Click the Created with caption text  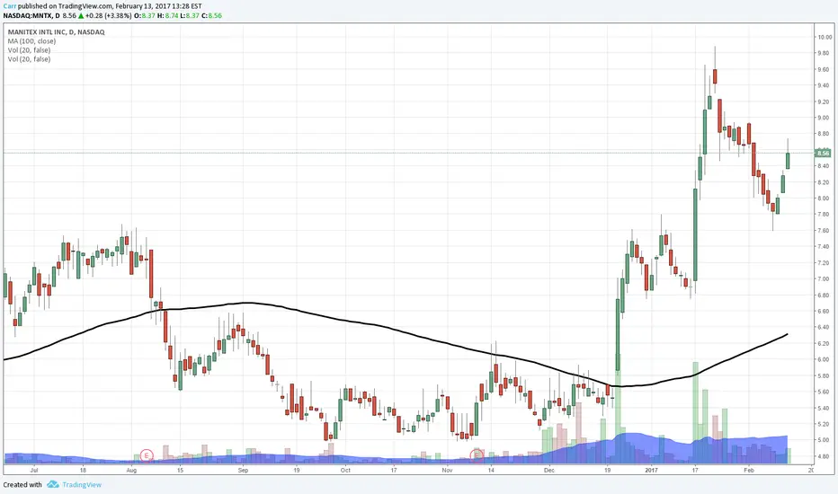22,485
